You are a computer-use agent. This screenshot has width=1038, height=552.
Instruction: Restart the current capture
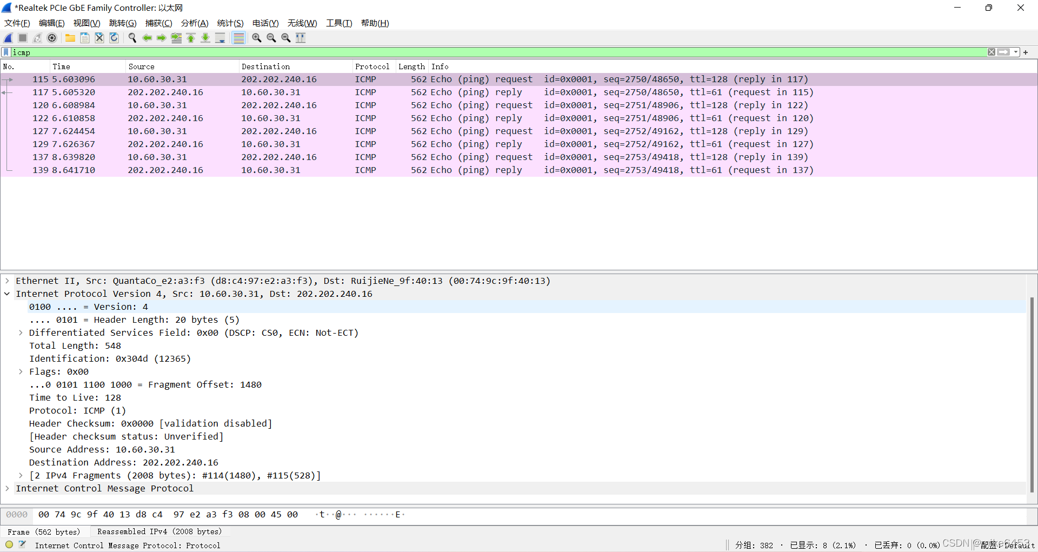click(37, 38)
